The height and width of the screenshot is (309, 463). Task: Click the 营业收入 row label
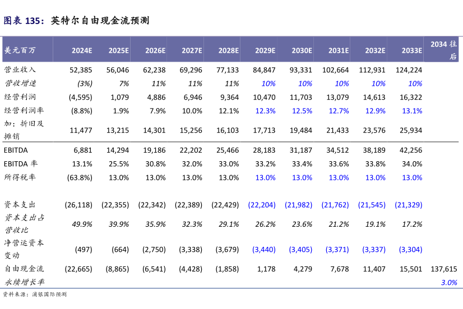point(20,70)
